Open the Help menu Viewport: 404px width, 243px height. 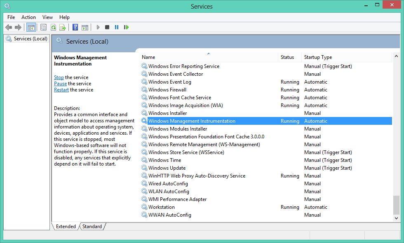[64, 17]
